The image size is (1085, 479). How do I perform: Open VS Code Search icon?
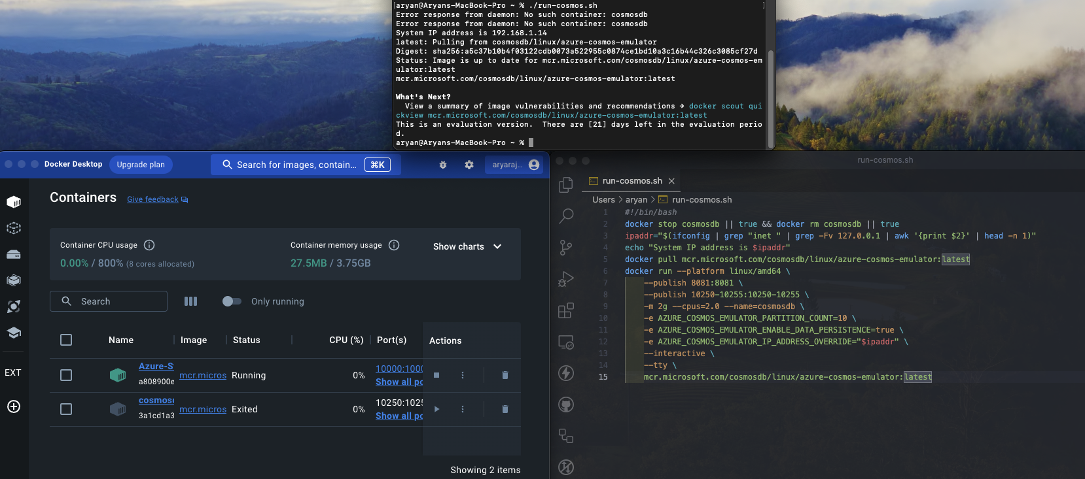(566, 216)
